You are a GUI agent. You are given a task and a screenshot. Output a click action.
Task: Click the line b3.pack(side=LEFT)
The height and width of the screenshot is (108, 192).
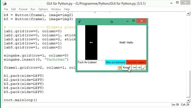tap(24, 84)
